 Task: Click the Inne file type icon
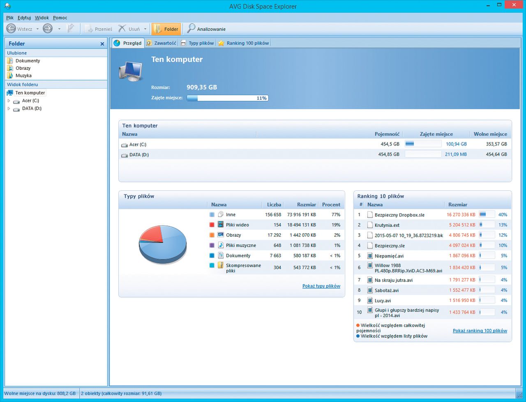click(221, 214)
